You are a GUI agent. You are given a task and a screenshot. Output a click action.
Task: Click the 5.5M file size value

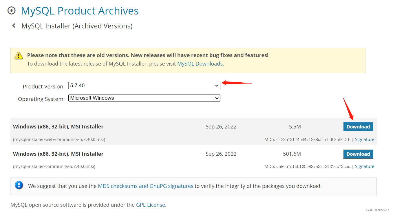coord(295,127)
